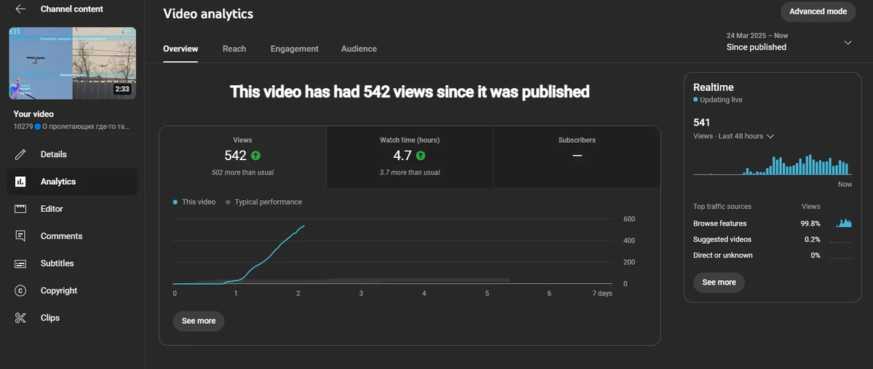Select the Subscribers metric card
873x369 pixels.
(577, 156)
